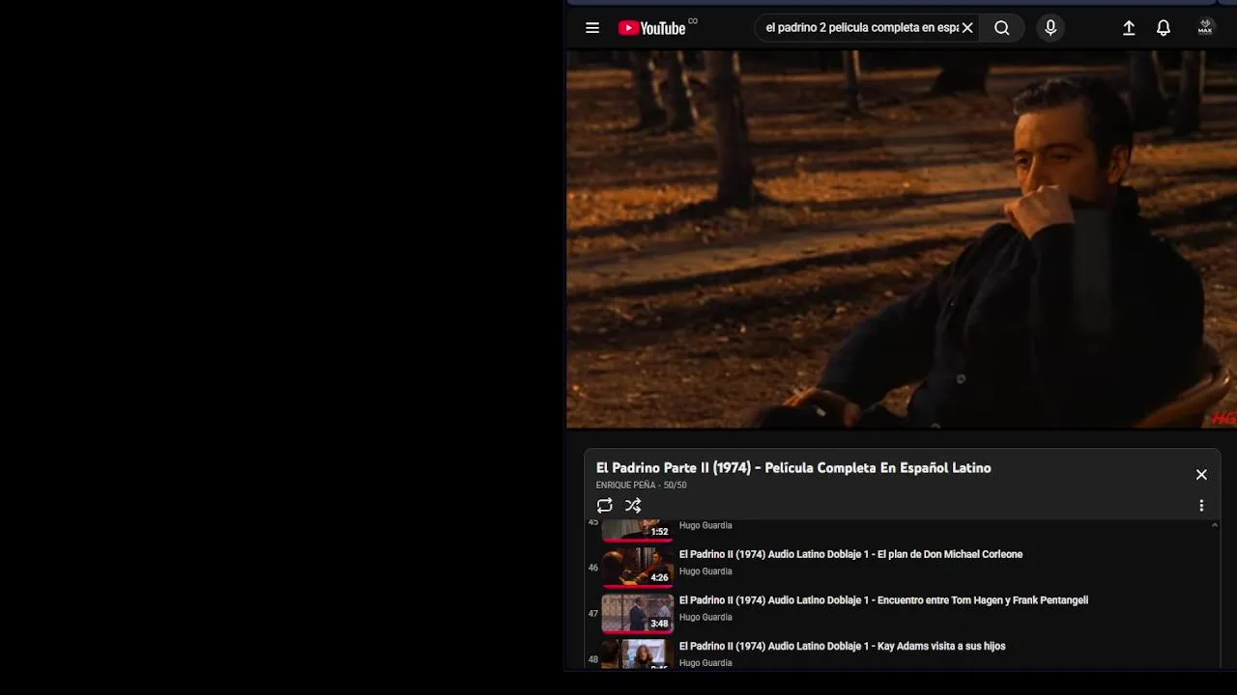1237x695 pixels.
Task: Click the 3:48 duration thumbnail
Action: [x=638, y=614]
